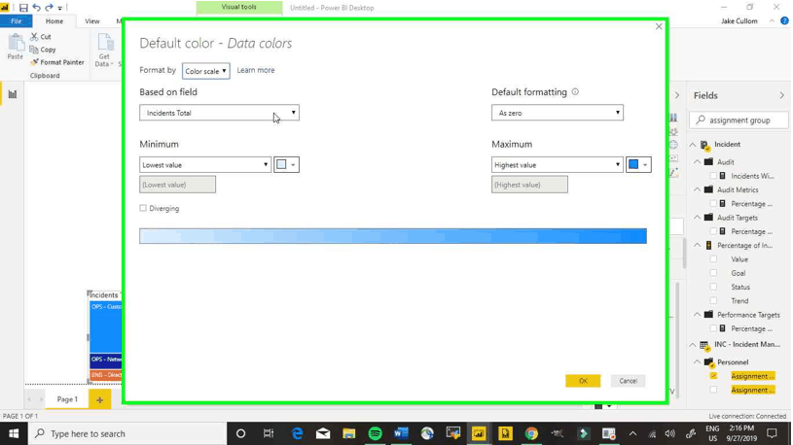Add a new report page with plus button
The width and height of the screenshot is (793, 445).
(x=99, y=399)
